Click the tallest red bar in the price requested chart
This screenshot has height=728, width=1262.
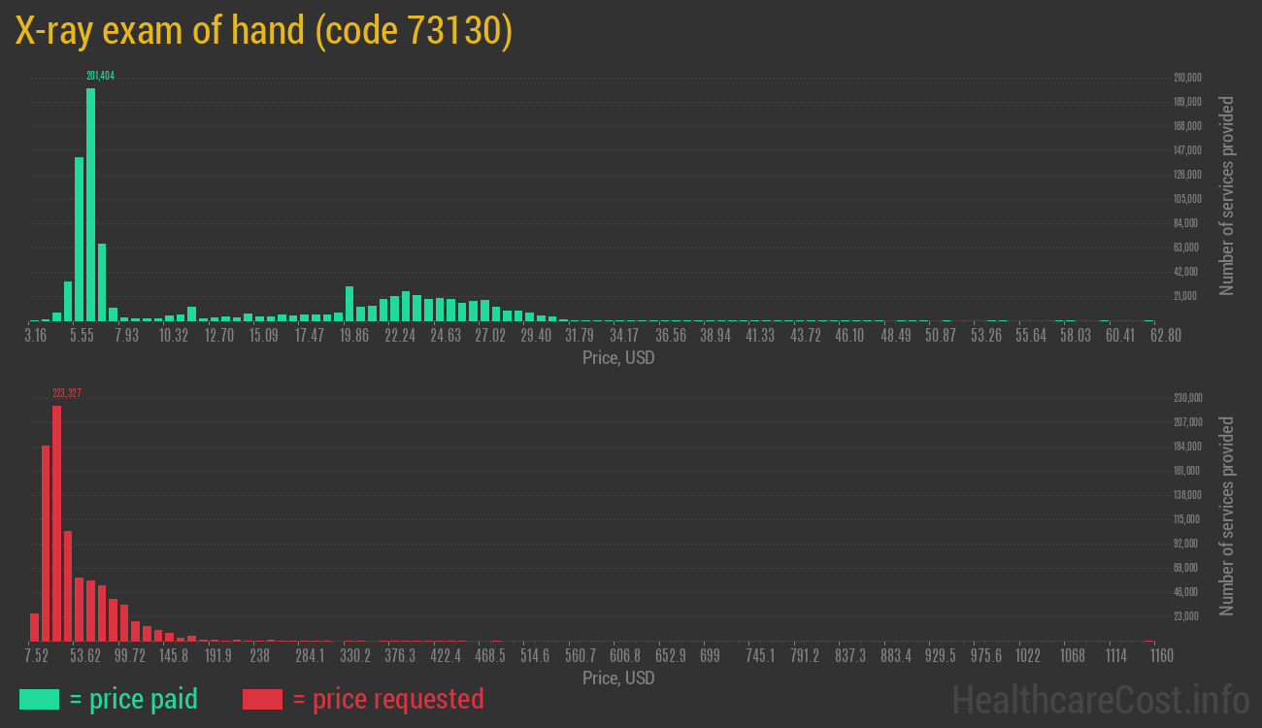[56, 522]
